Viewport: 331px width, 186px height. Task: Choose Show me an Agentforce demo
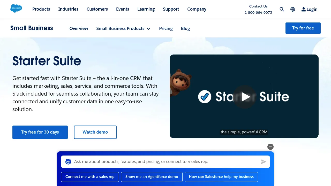tap(152, 177)
